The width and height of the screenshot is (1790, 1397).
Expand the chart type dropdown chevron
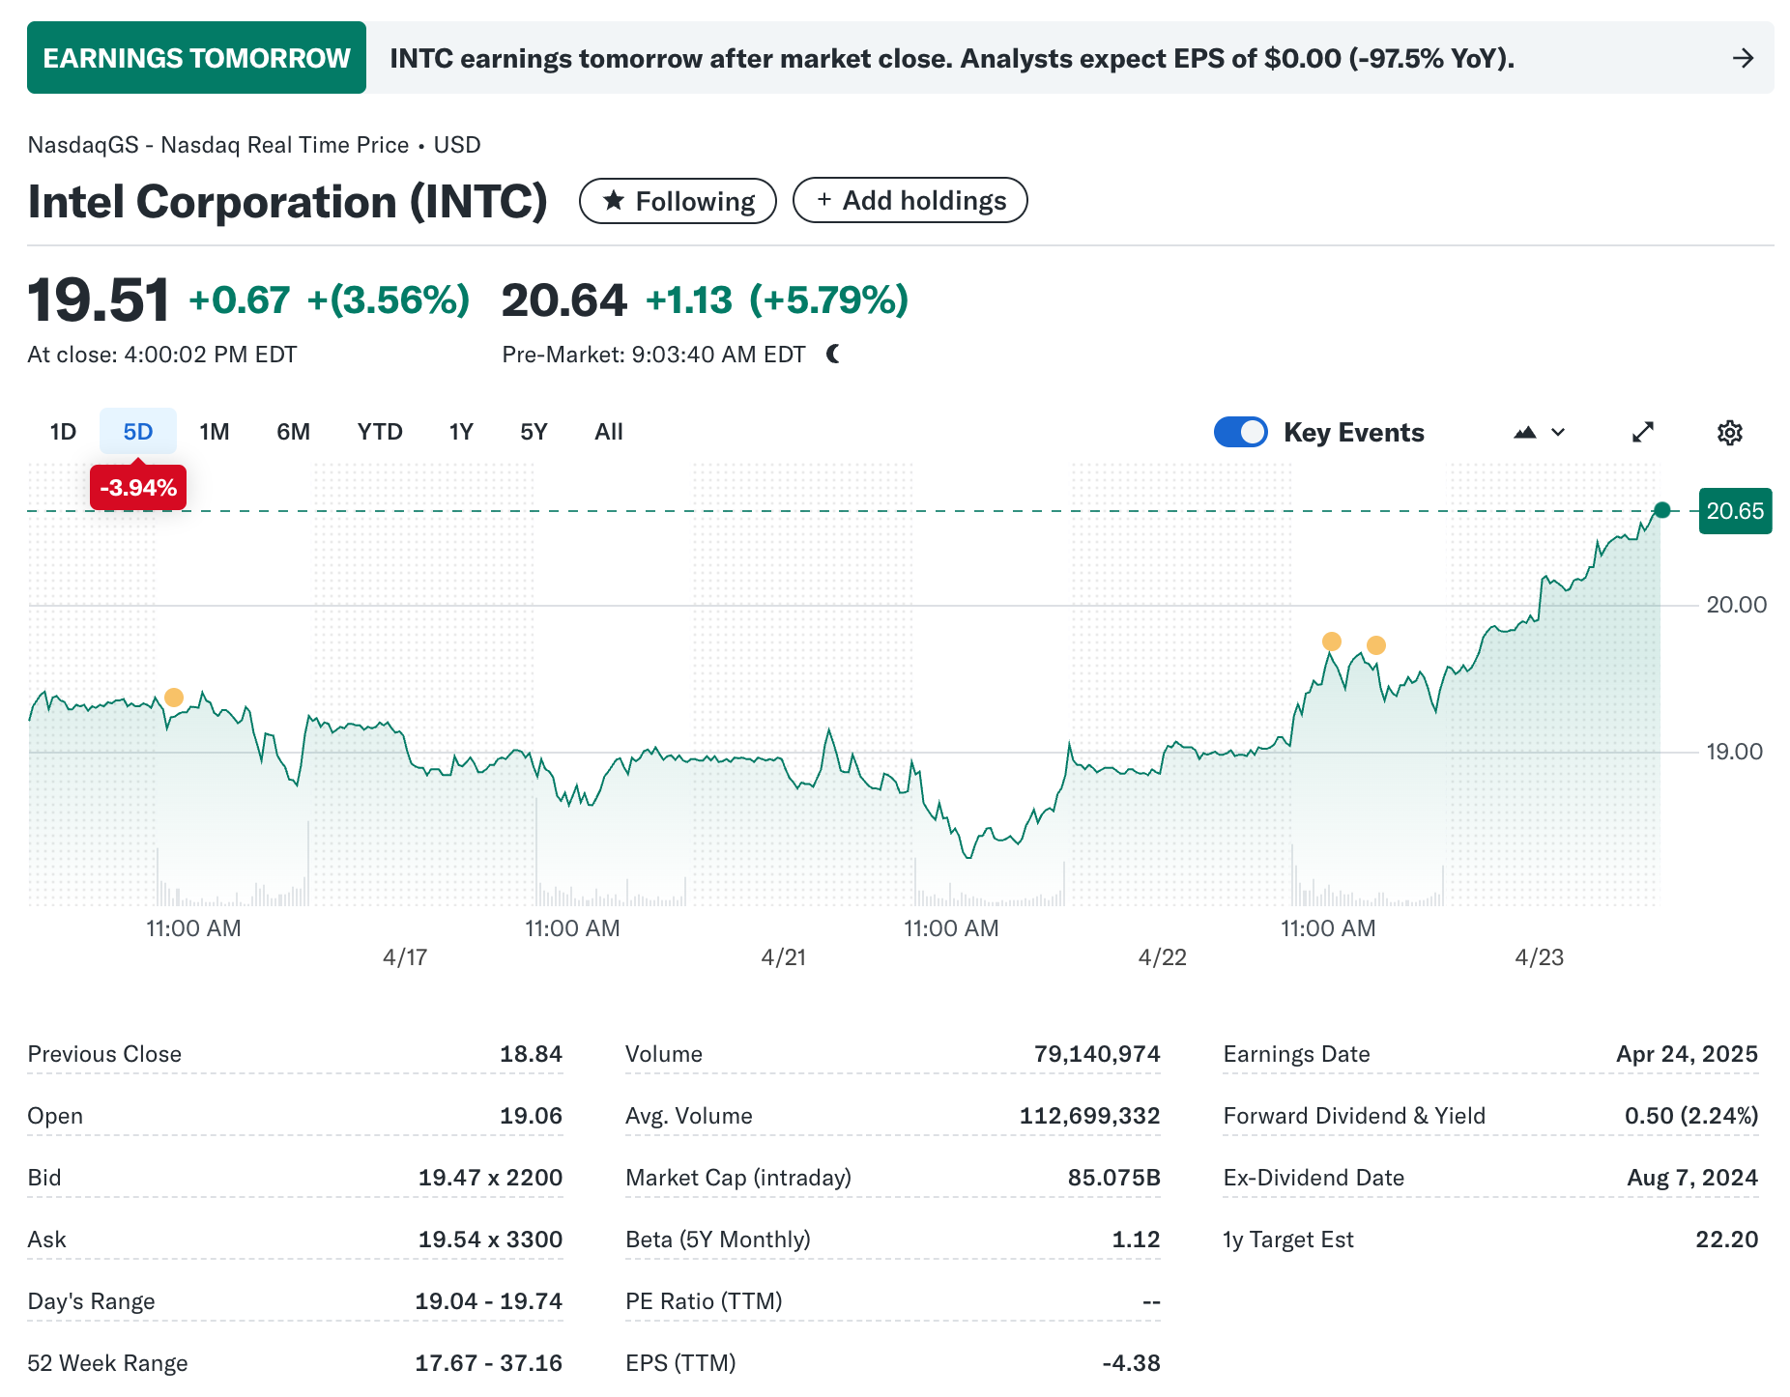click(1558, 432)
